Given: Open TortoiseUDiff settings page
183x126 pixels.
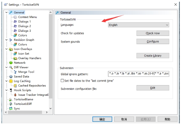Looking at the screenshot, I should click(x=23, y=104).
